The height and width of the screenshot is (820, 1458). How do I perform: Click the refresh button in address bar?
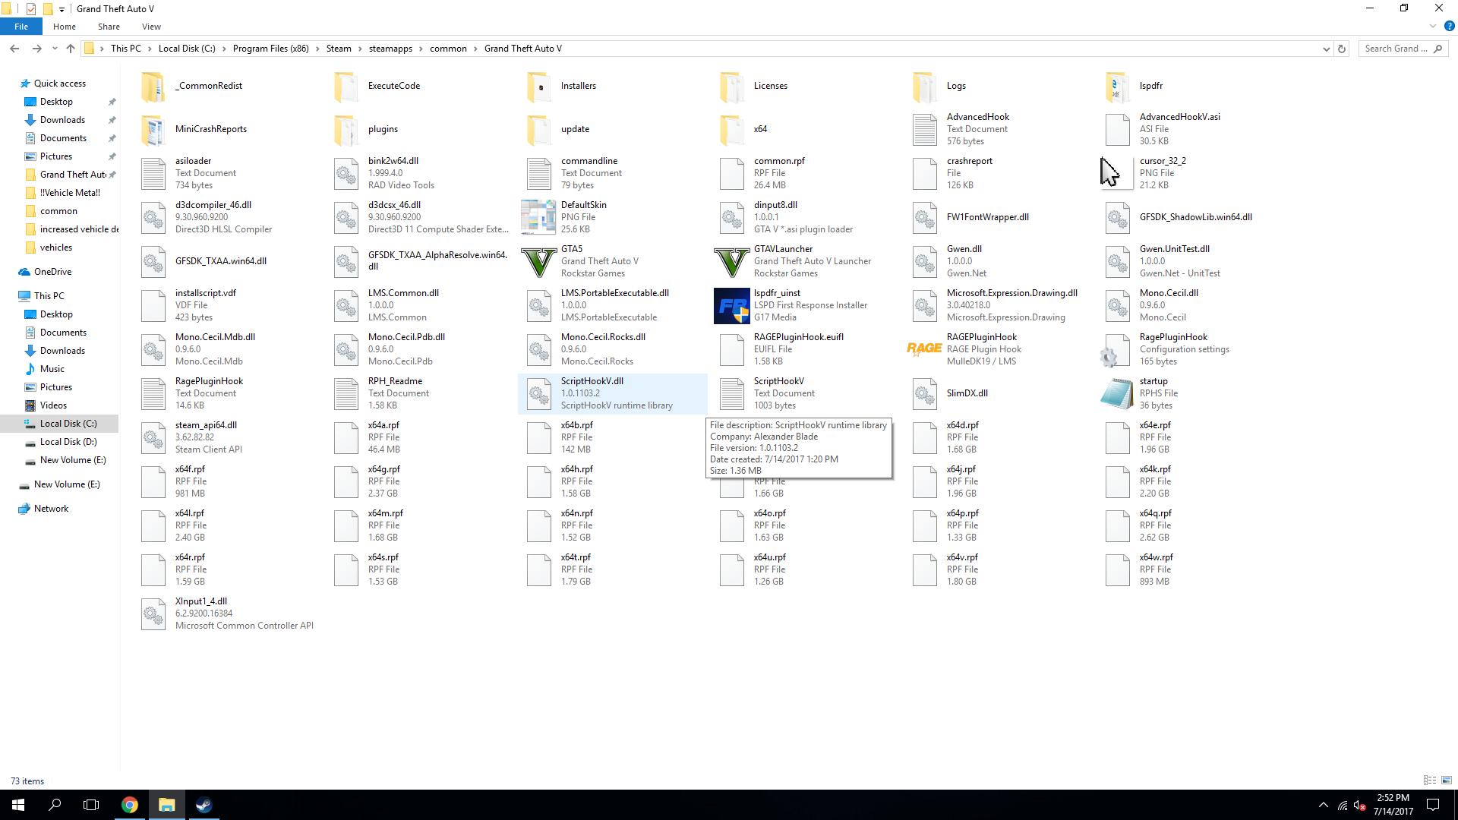1342,49
